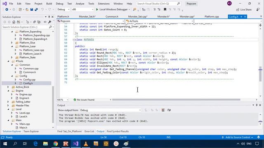Click the account avatar AS icon

click(x=229, y=3)
